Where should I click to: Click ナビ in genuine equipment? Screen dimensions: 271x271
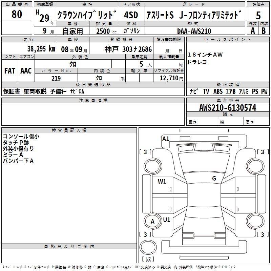click(194, 91)
